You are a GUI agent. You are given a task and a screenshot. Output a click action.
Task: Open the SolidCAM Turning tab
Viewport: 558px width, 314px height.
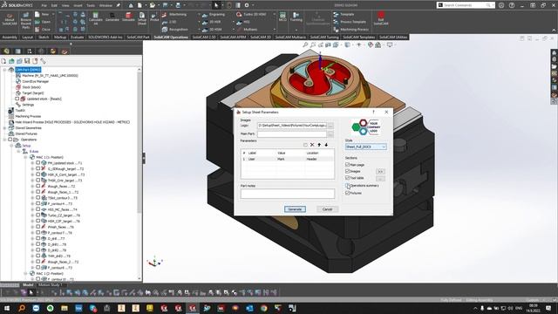click(323, 37)
